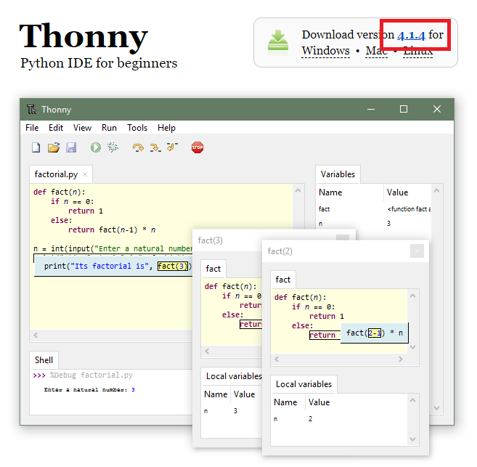Click the green download icon
Screen dimensions: 477x467
point(277,41)
